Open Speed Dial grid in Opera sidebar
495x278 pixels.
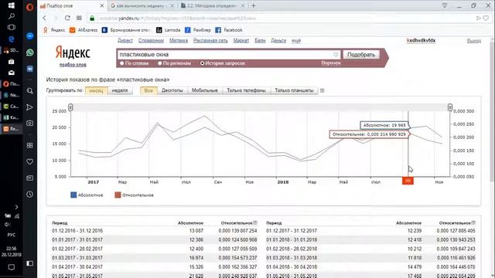pos(30,145)
